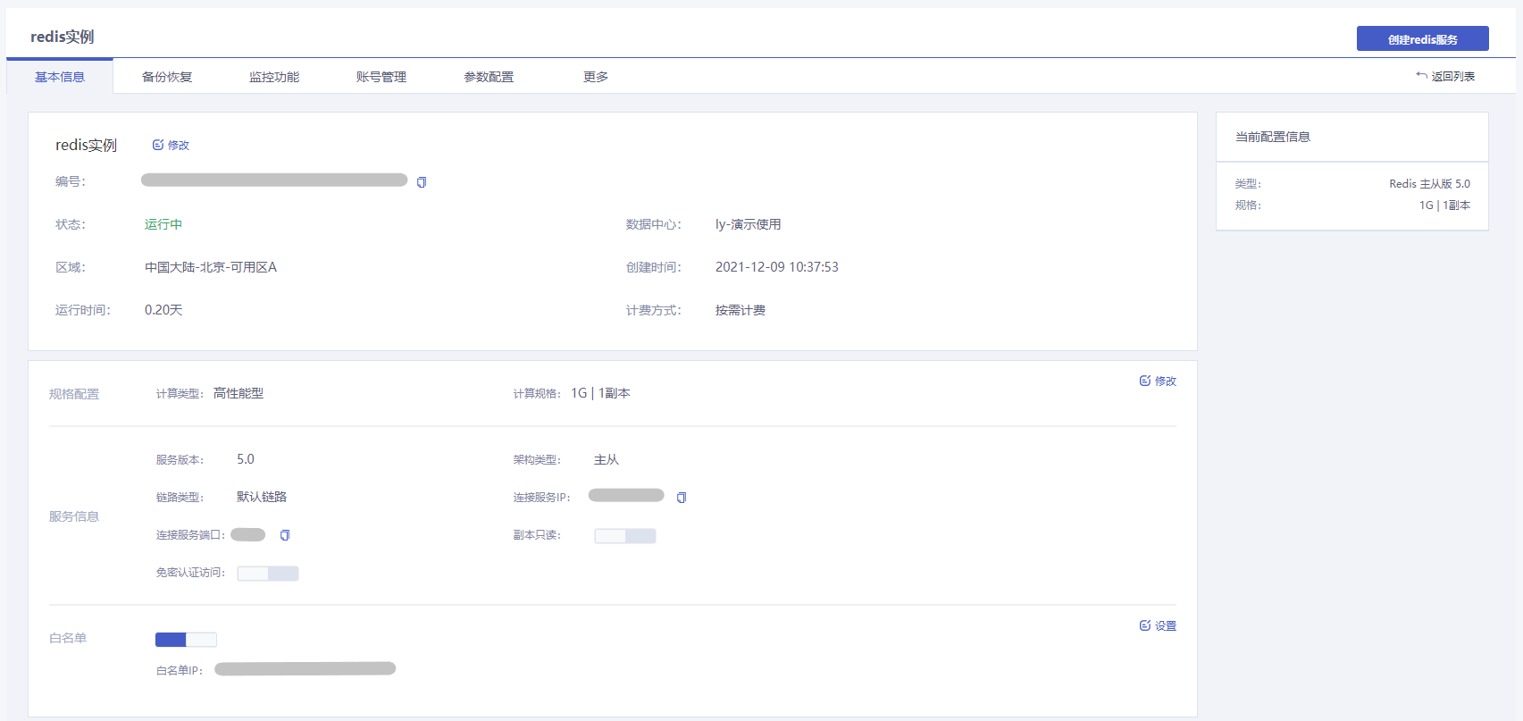Copy the 连接服务IP address

point(682,498)
